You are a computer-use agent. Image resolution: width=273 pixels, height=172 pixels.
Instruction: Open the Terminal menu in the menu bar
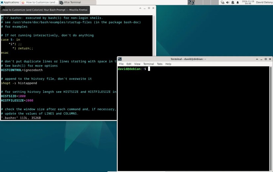149,64
